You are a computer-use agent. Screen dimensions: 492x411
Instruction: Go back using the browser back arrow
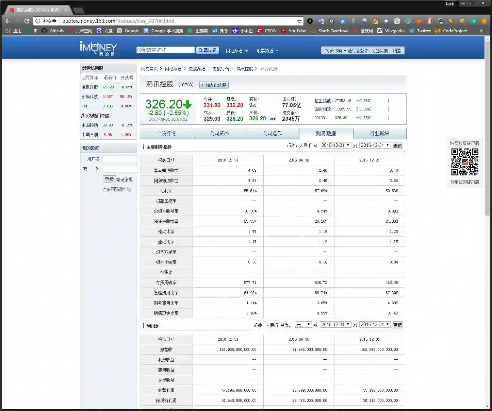pyautogui.click(x=8, y=21)
